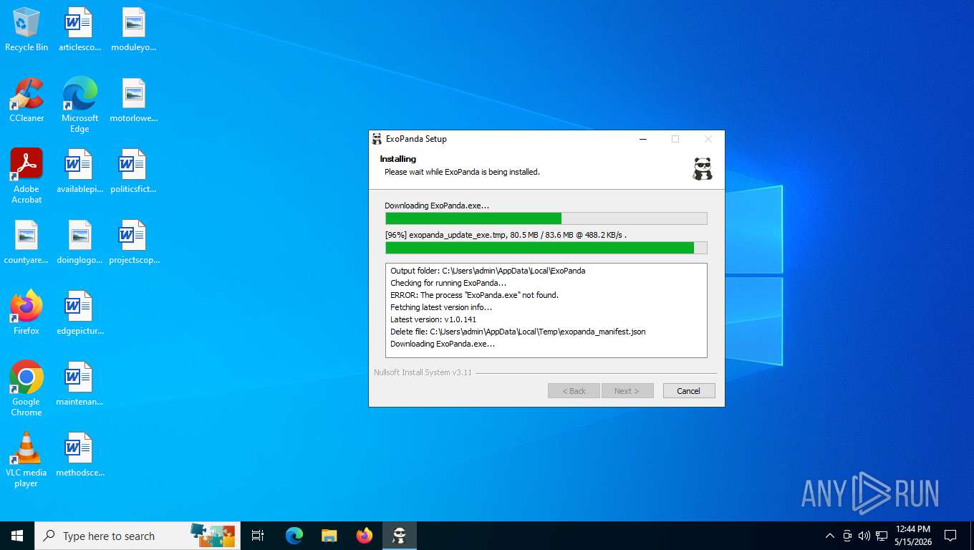Image resolution: width=974 pixels, height=550 pixels.
Task: Click the 'Nullsoft Install System v3.11' text
Action: (x=423, y=372)
